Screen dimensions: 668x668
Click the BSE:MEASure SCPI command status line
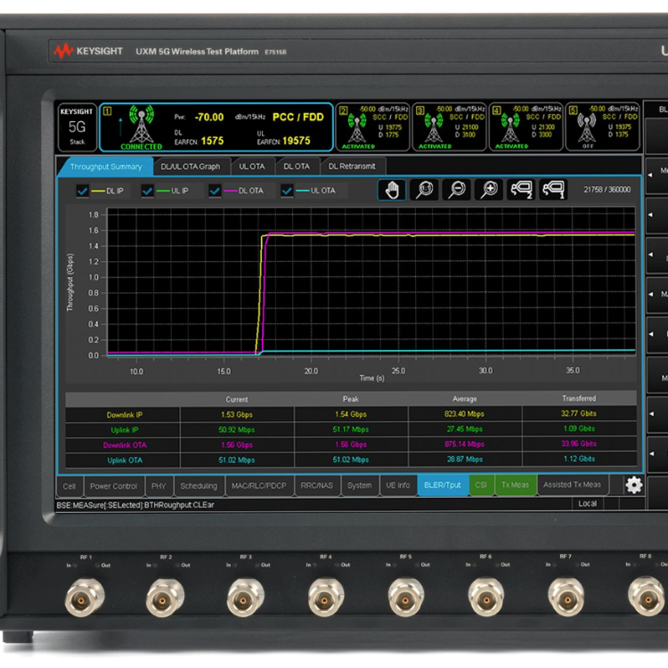(x=135, y=505)
